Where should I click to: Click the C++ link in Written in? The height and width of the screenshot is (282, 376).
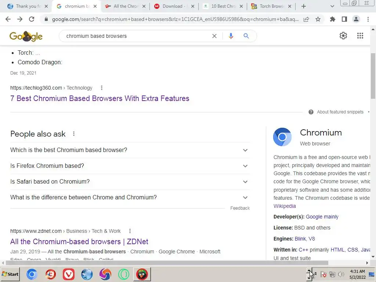(303, 250)
